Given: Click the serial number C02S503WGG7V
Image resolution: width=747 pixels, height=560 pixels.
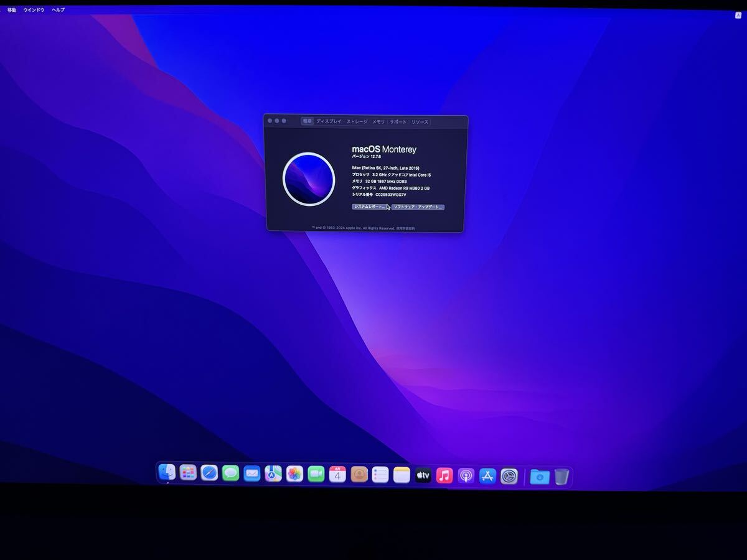Looking at the screenshot, I should (391, 194).
